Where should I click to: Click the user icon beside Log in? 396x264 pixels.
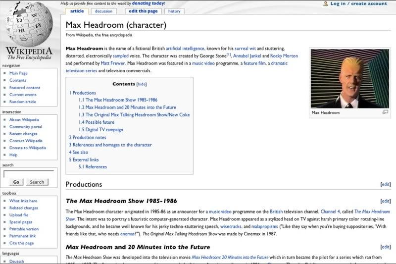(326, 3)
